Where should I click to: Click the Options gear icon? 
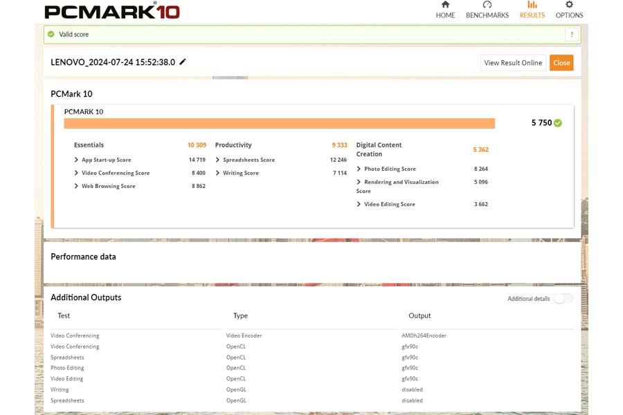pos(569,5)
